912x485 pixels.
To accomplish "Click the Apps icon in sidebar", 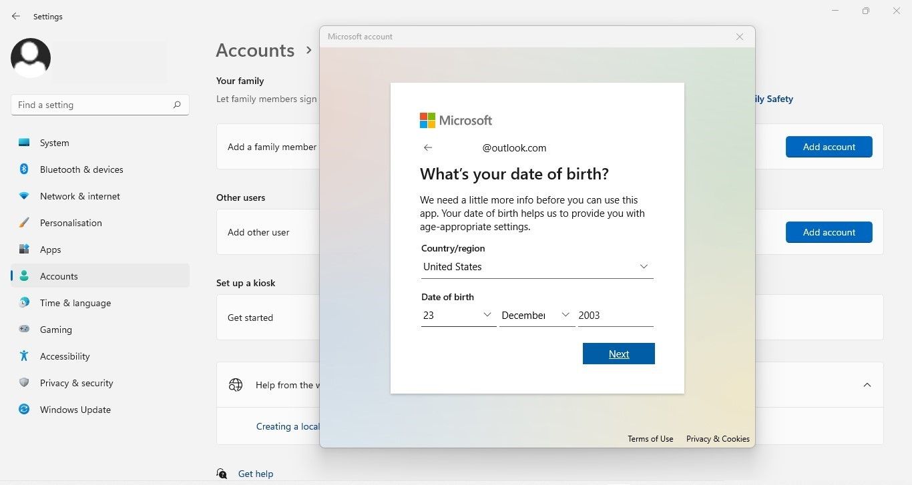I will tap(24, 250).
